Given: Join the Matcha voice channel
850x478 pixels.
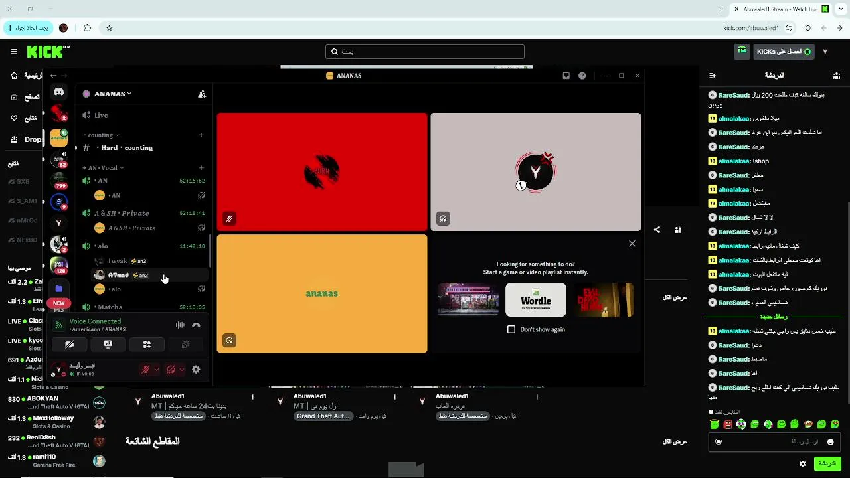Looking at the screenshot, I should [x=144, y=307].
